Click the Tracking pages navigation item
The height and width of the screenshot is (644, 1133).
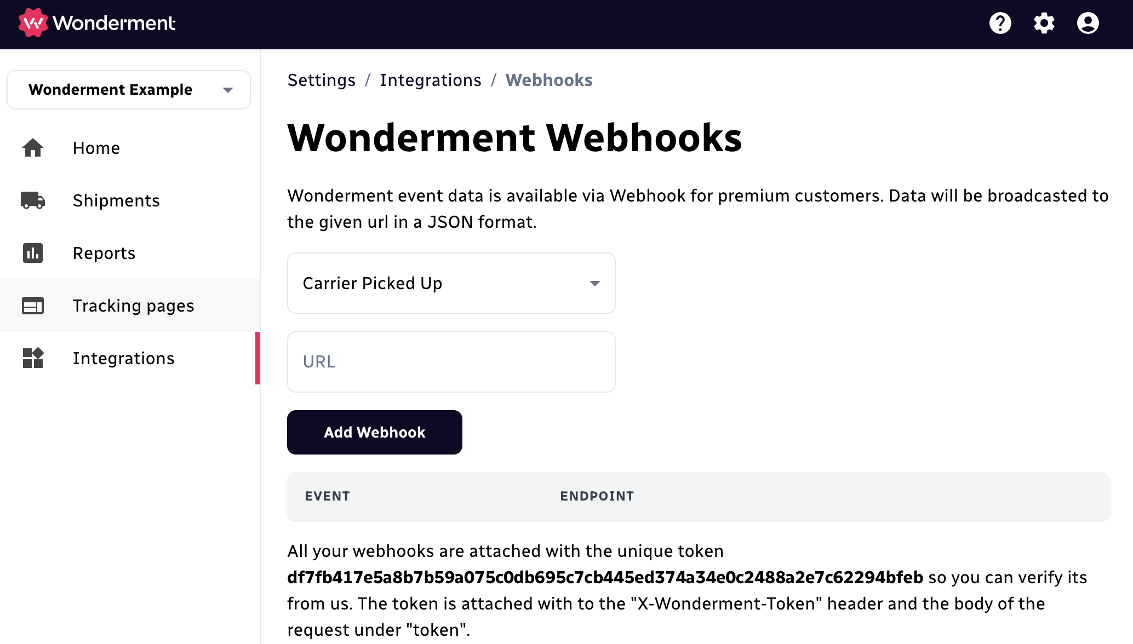point(133,306)
